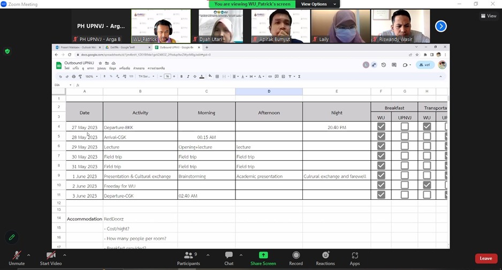Toggle WU Transportation checkbox for 2 June 2023

(427, 185)
